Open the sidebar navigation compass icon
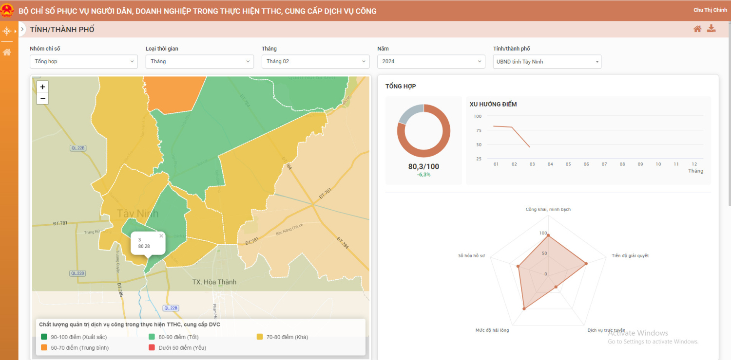Viewport: 731px width, 360px height. click(7, 31)
